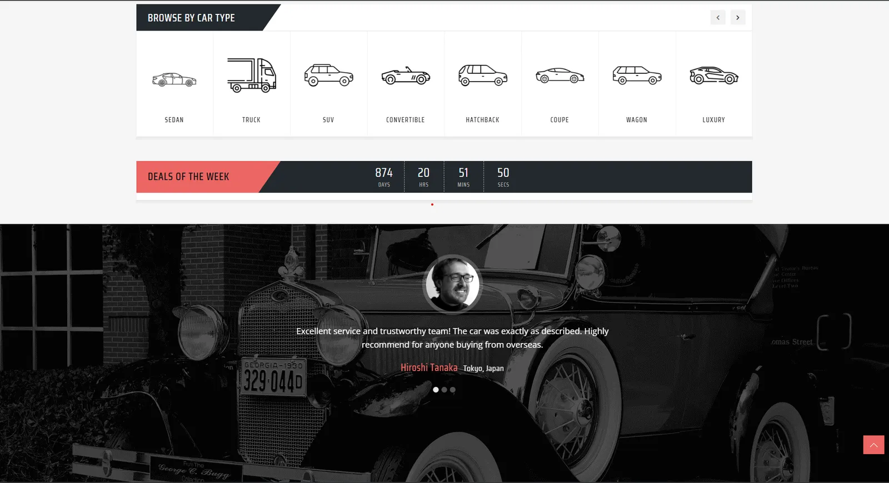Click the SUV text label

(328, 120)
